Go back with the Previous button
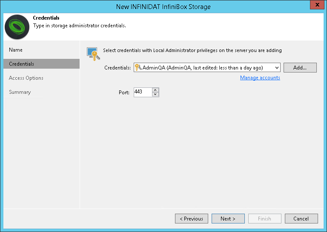The width and height of the screenshot is (327, 232). (192, 219)
